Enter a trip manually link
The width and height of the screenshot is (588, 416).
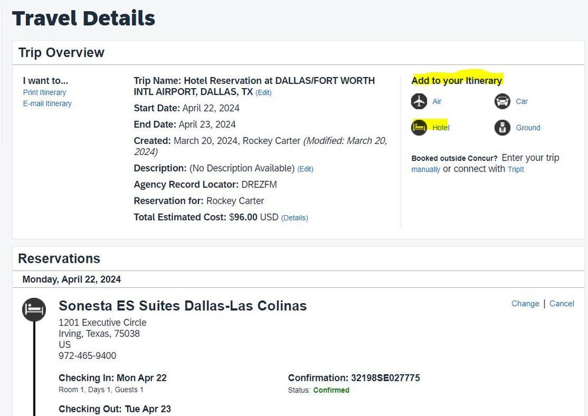point(426,169)
